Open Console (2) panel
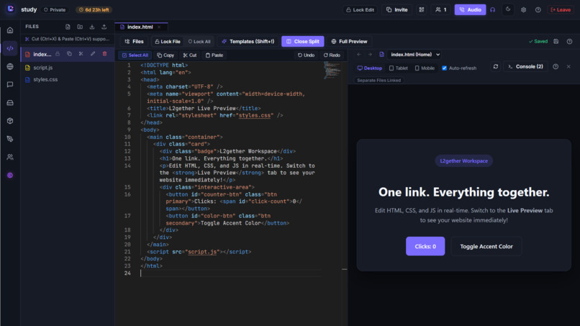 [525, 67]
